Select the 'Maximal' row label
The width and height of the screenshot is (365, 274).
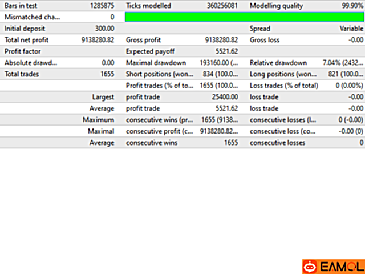(101, 131)
